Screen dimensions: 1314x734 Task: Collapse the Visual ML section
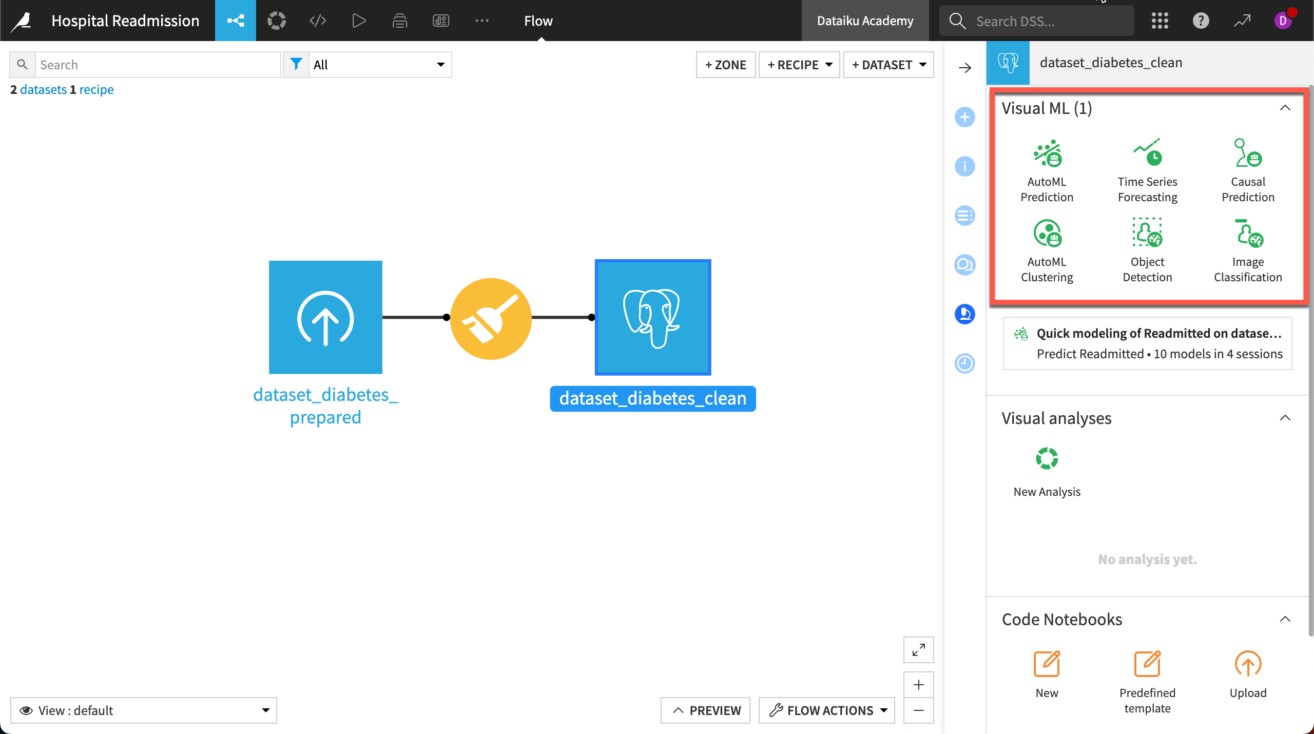click(1285, 108)
